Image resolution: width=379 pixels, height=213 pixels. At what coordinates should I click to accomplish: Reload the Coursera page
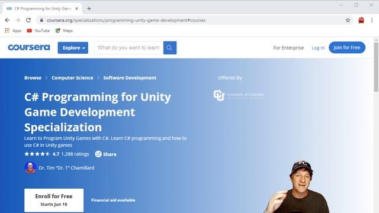pos(28,20)
